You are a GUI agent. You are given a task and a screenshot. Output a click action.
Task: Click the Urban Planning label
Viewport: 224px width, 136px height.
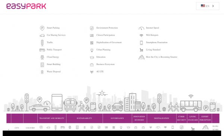103,50
